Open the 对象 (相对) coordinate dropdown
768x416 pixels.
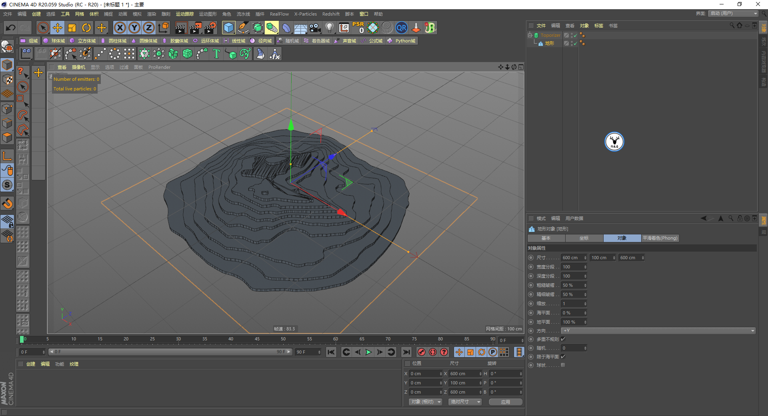pyautogui.click(x=426, y=402)
